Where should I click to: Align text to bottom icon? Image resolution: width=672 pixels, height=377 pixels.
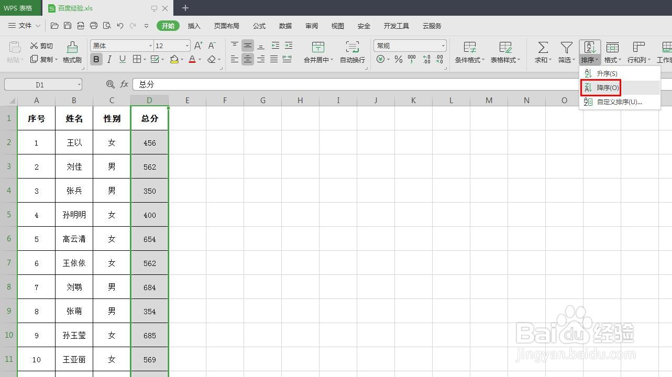pos(261,46)
